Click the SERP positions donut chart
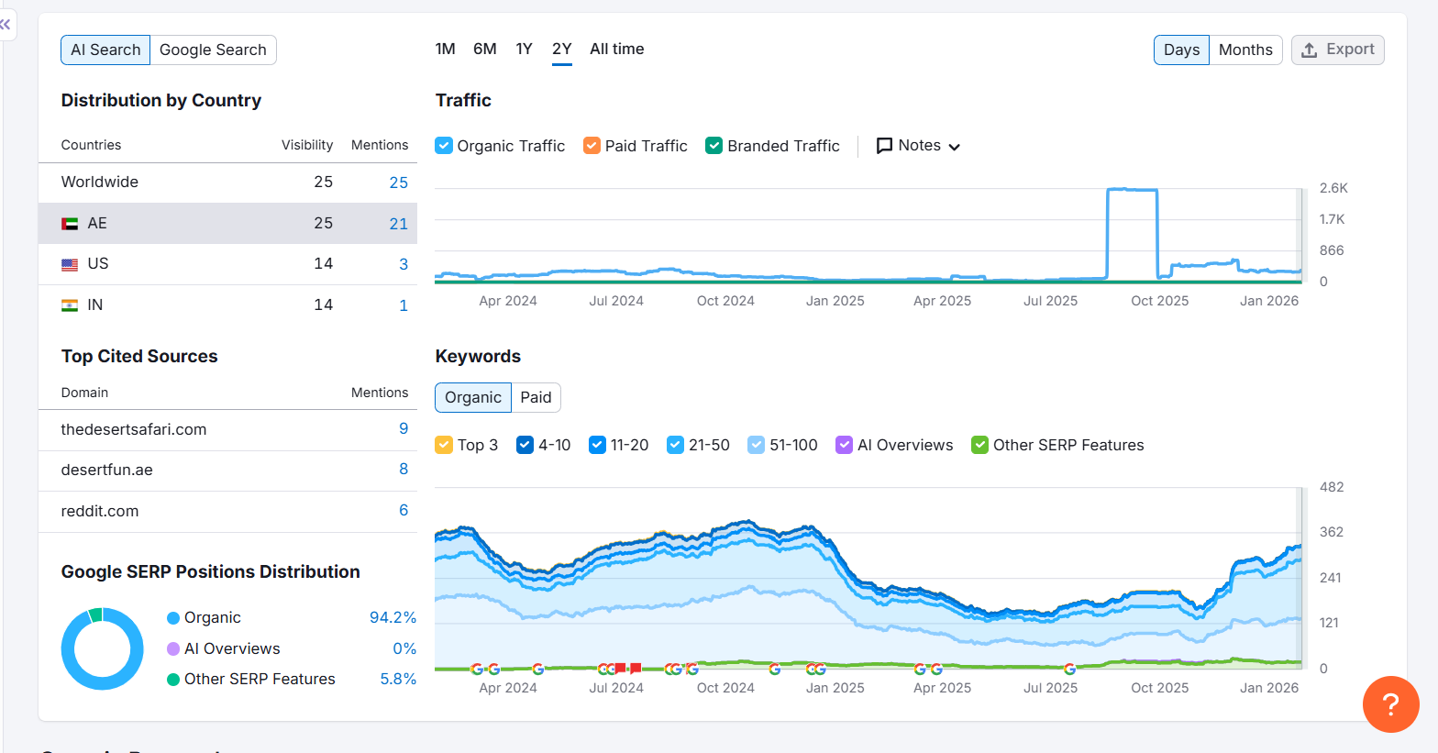This screenshot has height=753, width=1438. [x=102, y=648]
